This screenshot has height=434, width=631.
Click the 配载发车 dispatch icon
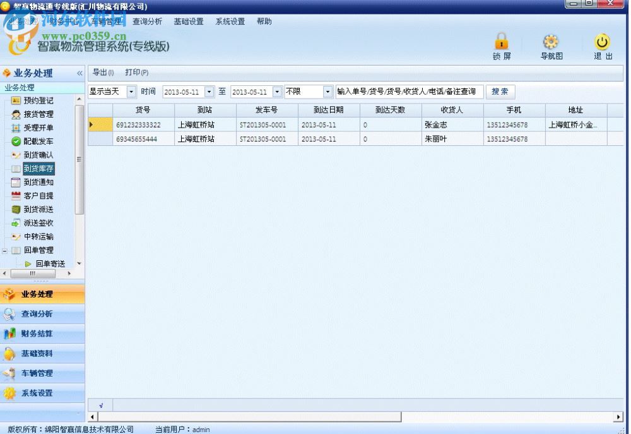click(x=38, y=142)
